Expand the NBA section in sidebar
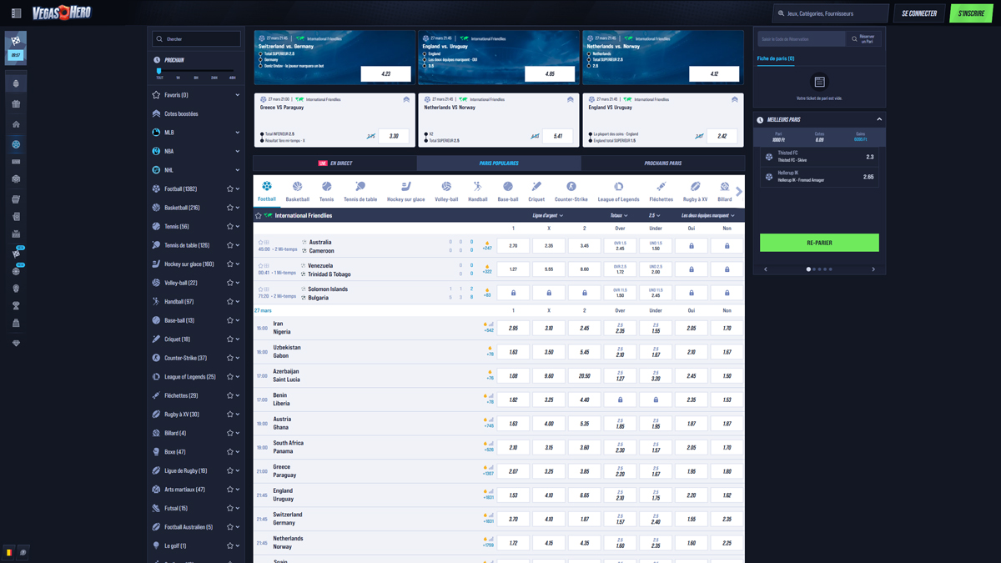Image resolution: width=1001 pixels, height=563 pixels. pyautogui.click(x=237, y=152)
